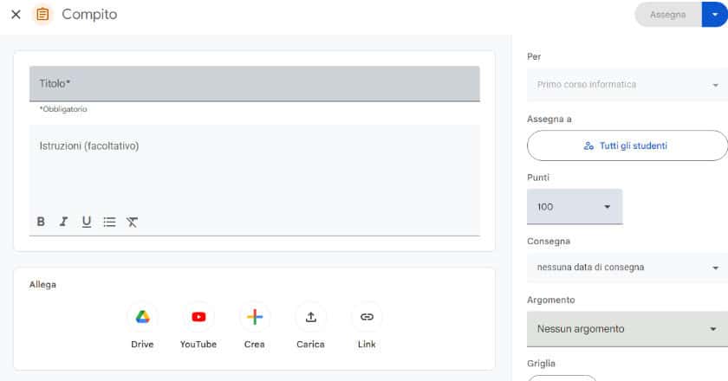Click the Griglia label
The width and height of the screenshot is (728, 381).
pos(541,364)
